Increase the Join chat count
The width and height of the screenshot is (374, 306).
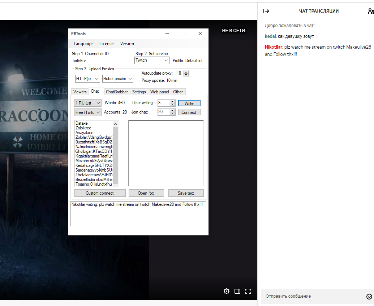tap(172, 111)
